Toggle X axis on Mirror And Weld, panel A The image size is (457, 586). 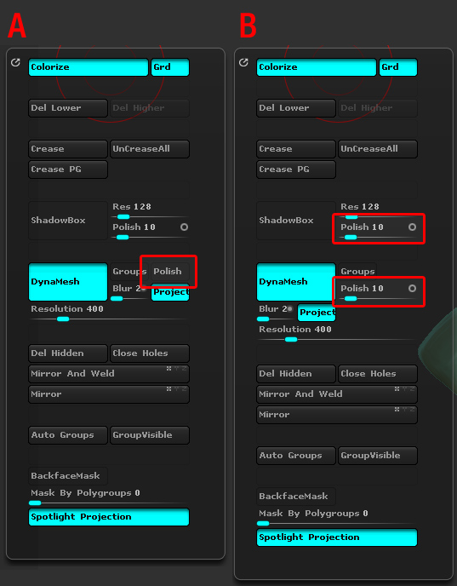click(x=169, y=369)
